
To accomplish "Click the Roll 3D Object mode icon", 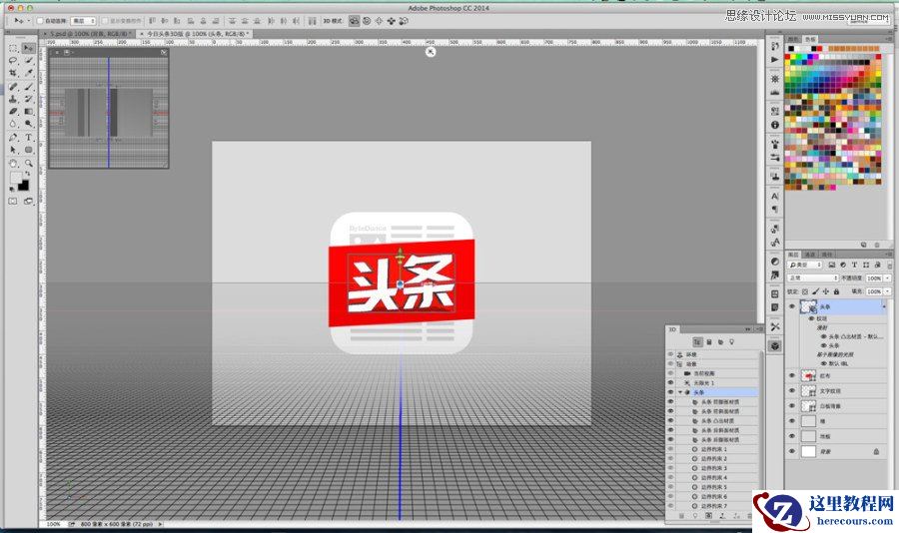I will 367,21.
